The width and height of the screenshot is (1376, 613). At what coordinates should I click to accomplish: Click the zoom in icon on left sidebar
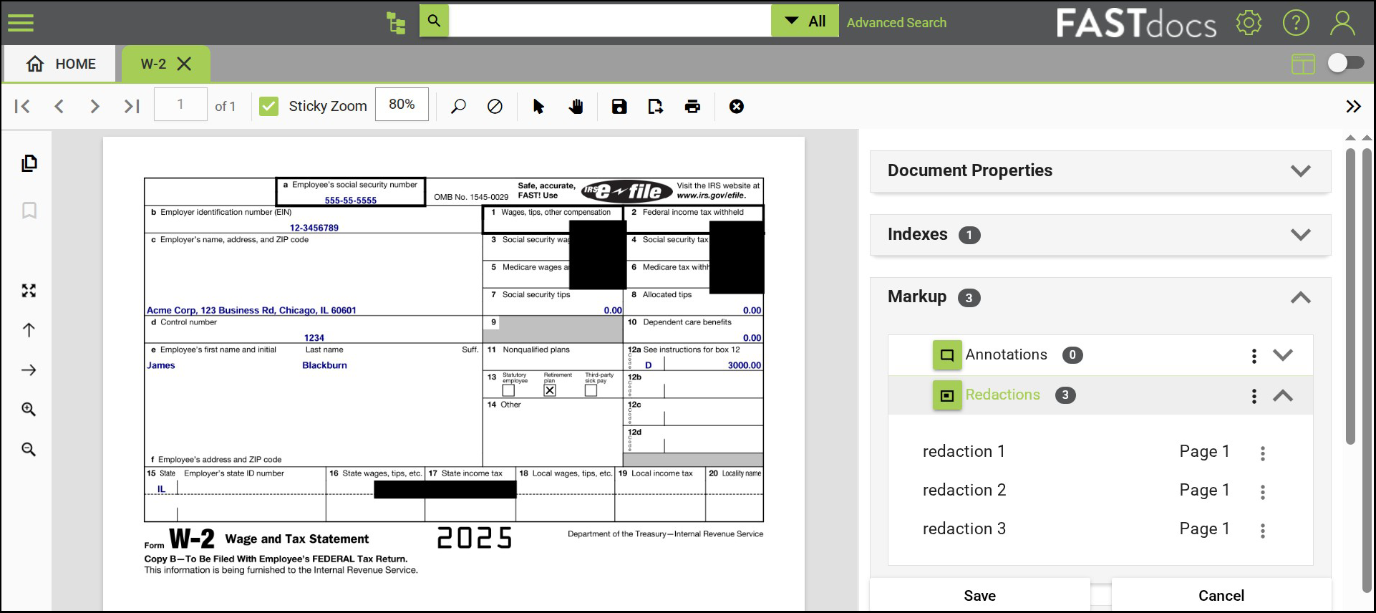pyautogui.click(x=29, y=410)
